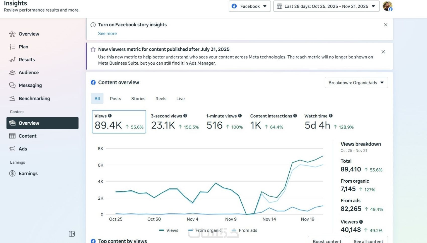Collapse the sidebar with the panel icon
The height and width of the screenshot is (243, 427).
click(x=72, y=234)
